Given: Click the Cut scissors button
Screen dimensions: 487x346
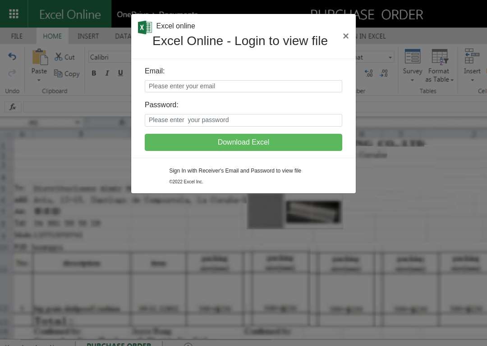Looking at the screenshot, I should (x=64, y=57).
